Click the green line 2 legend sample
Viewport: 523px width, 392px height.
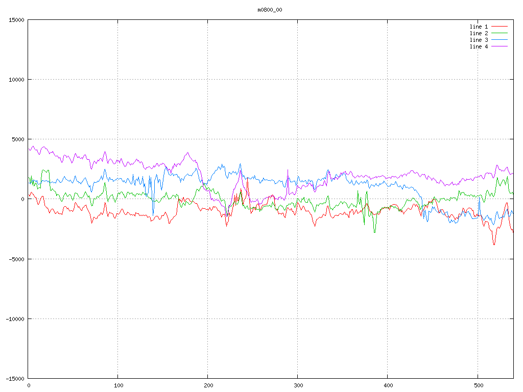(500, 33)
